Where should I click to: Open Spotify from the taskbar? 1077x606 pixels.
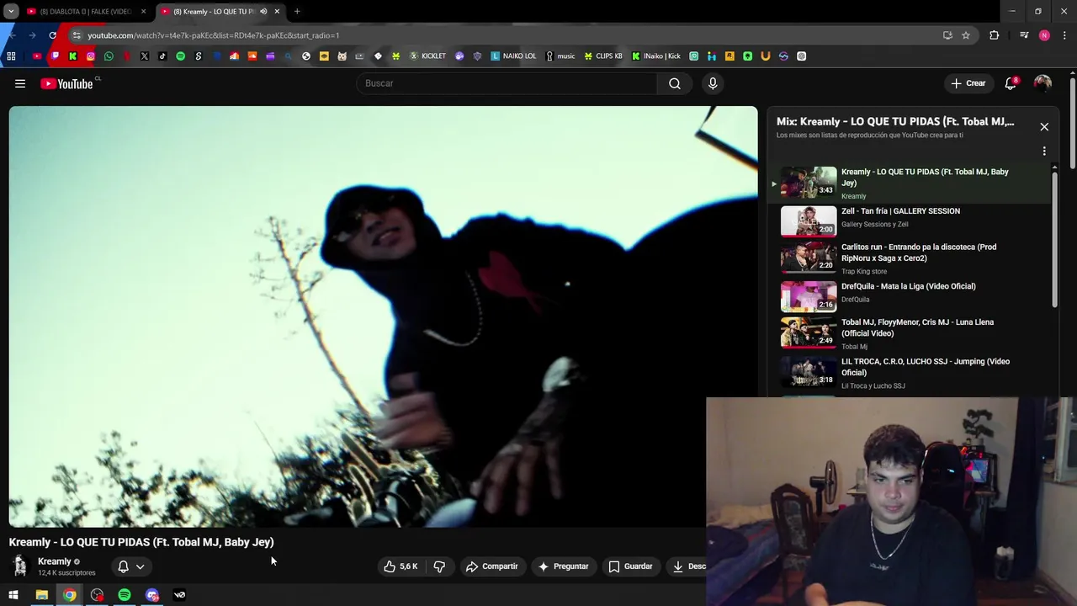tap(125, 595)
